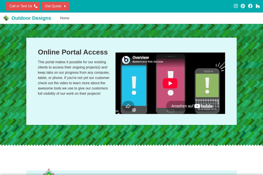This screenshot has height=175, width=263.
Task: Open the Instagram social icon
Action: tap(236, 6)
